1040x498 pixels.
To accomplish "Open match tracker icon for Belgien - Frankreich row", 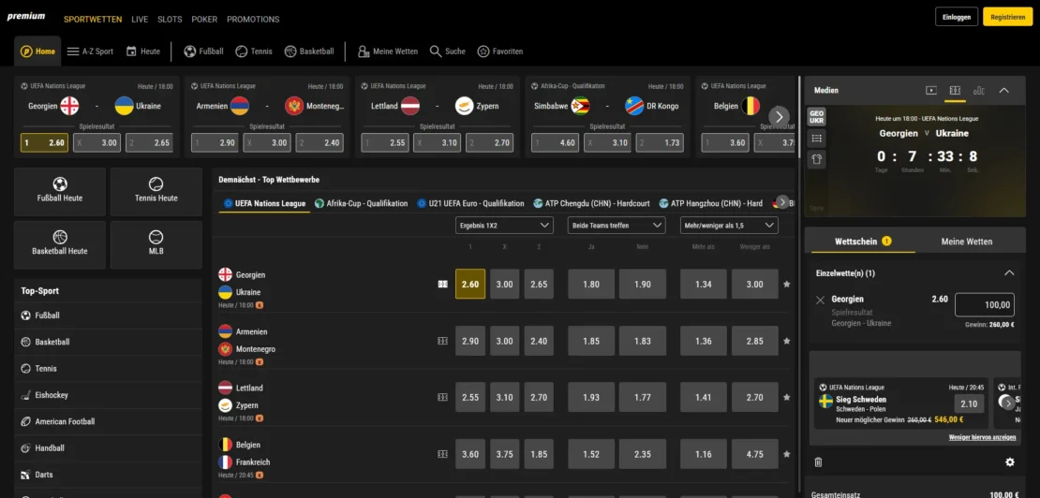I will click(x=442, y=454).
